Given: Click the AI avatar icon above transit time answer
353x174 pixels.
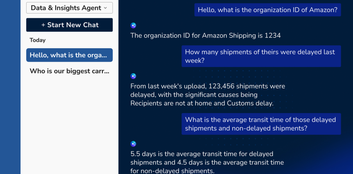Looking at the screenshot, I should click(x=133, y=144).
